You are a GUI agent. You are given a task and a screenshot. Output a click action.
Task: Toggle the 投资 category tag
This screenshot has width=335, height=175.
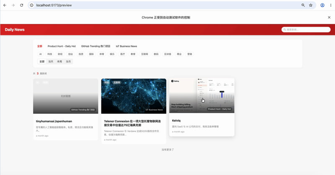pyautogui.click(x=81, y=54)
